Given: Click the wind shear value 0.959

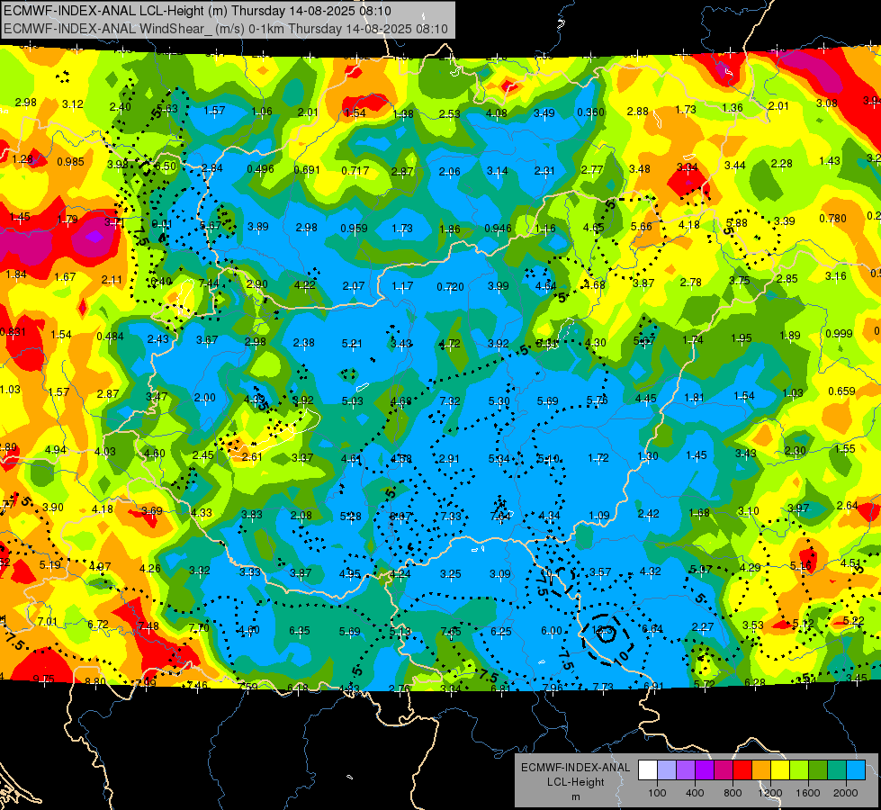Looking at the screenshot, I should click(x=354, y=229).
